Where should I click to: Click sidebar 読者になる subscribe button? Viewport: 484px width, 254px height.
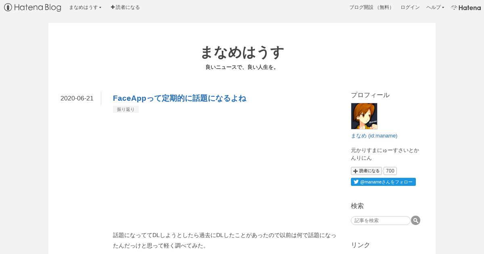click(x=366, y=171)
